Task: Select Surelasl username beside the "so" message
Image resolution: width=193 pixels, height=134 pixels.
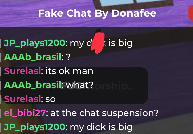Action: click(22, 99)
